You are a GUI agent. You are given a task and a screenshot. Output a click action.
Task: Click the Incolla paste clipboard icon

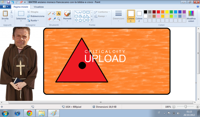[5, 13]
